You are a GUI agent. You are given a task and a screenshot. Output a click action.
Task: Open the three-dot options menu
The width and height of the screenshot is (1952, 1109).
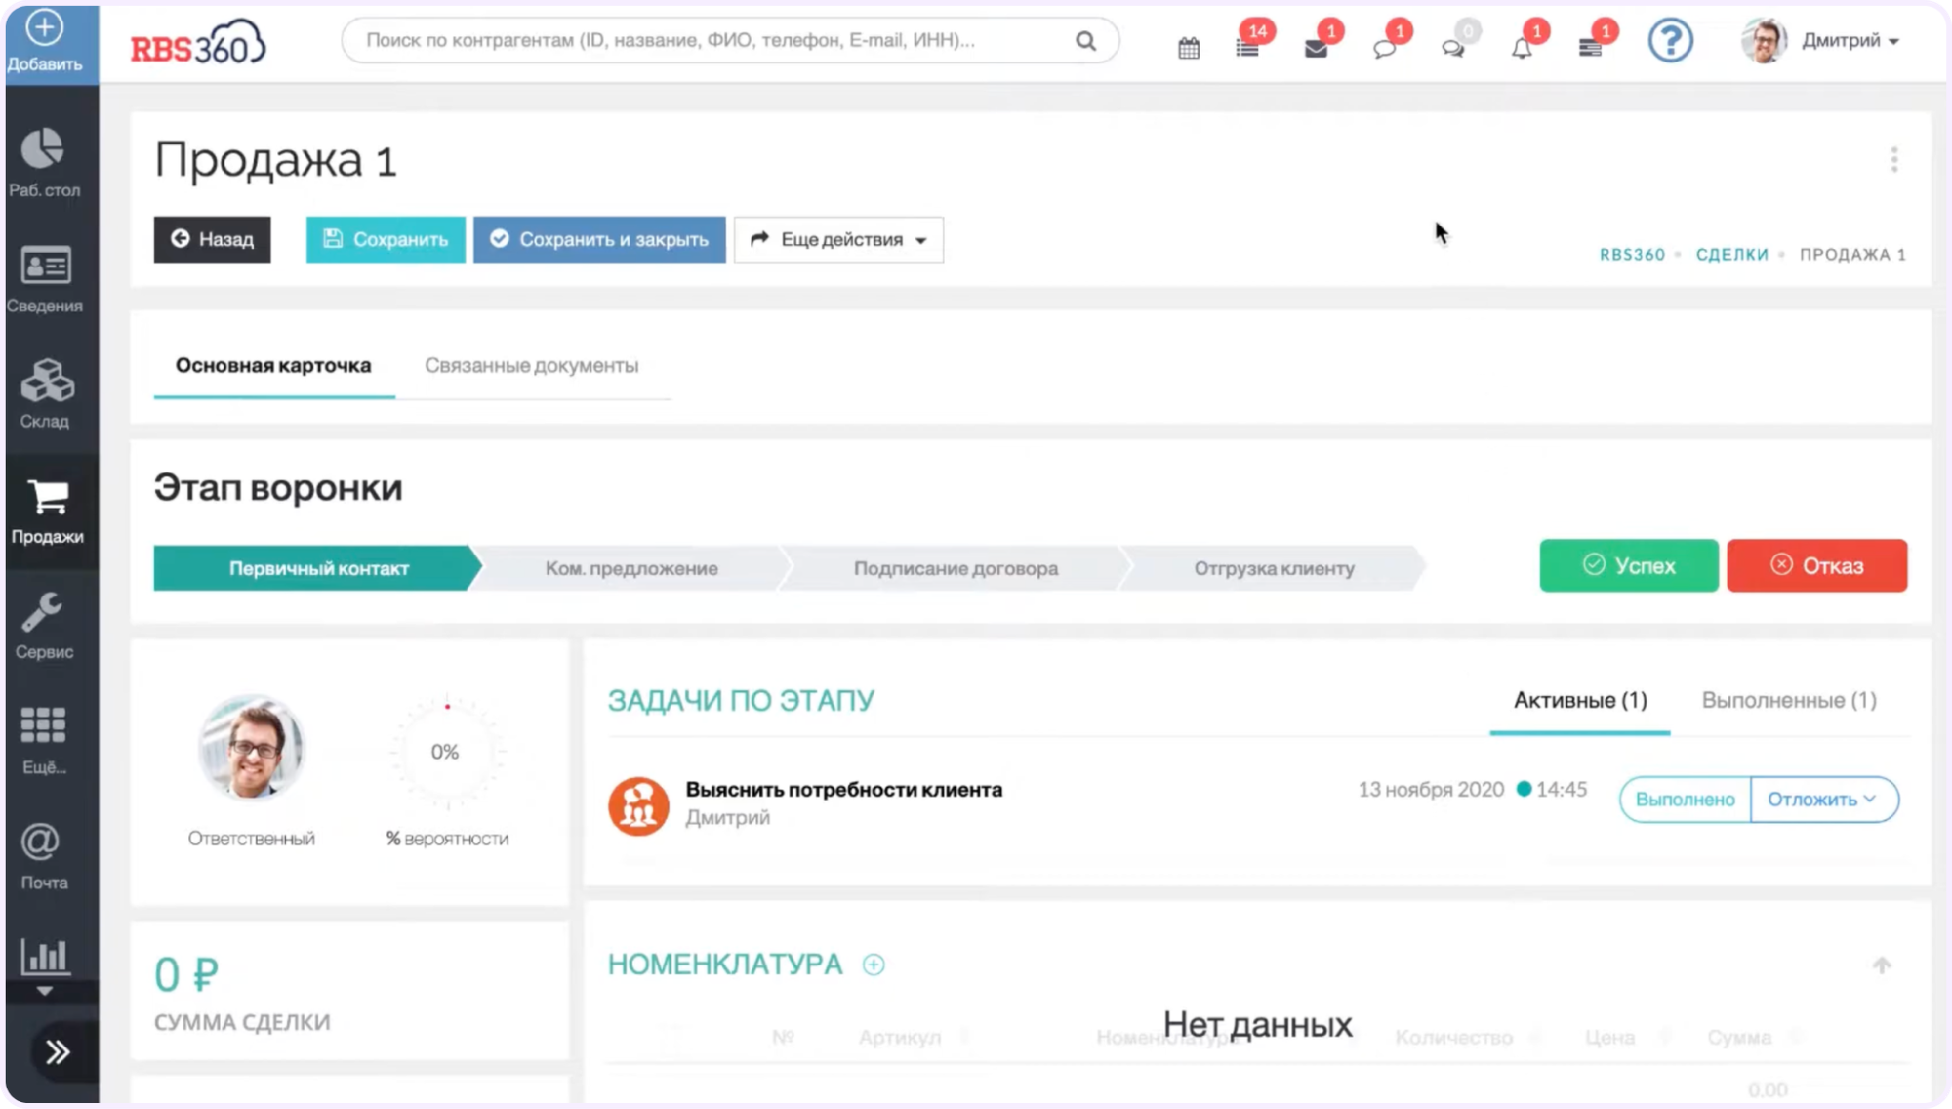pos(1893,160)
